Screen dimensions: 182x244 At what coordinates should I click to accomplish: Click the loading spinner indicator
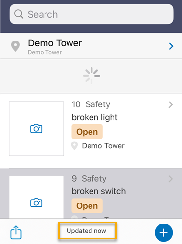click(x=91, y=76)
